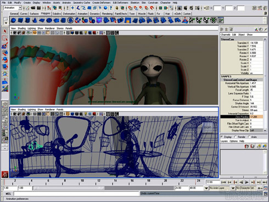
Task: Toggle auto keyframe button by the Range Slider
Action: click(260, 188)
